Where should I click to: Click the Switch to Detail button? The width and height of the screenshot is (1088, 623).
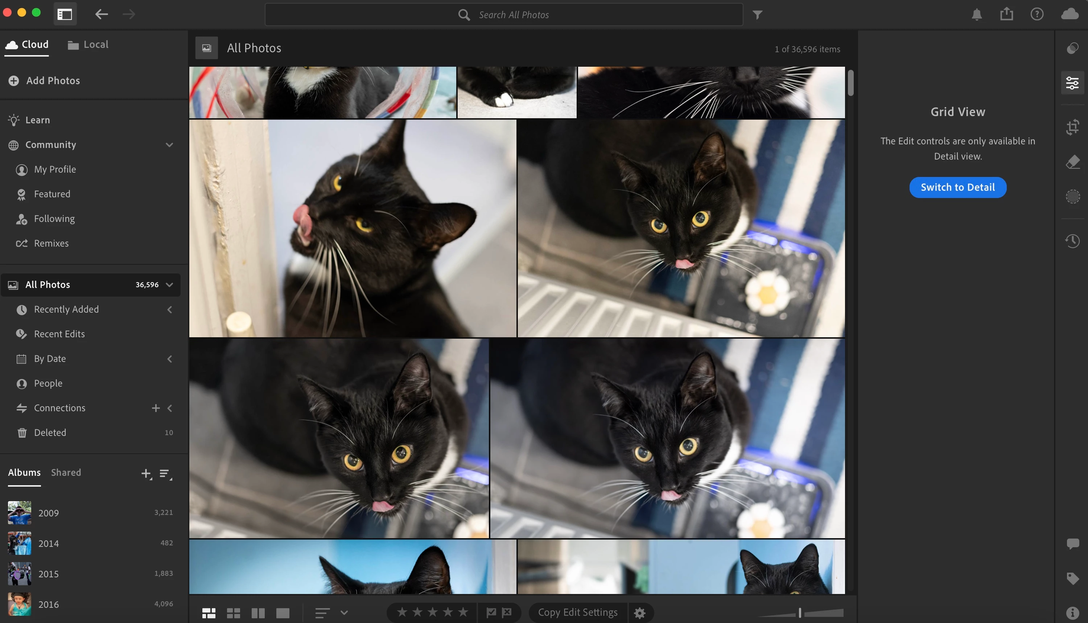[957, 187]
